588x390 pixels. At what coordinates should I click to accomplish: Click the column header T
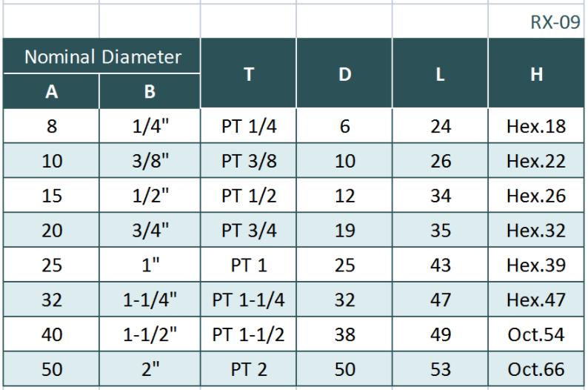(x=249, y=74)
